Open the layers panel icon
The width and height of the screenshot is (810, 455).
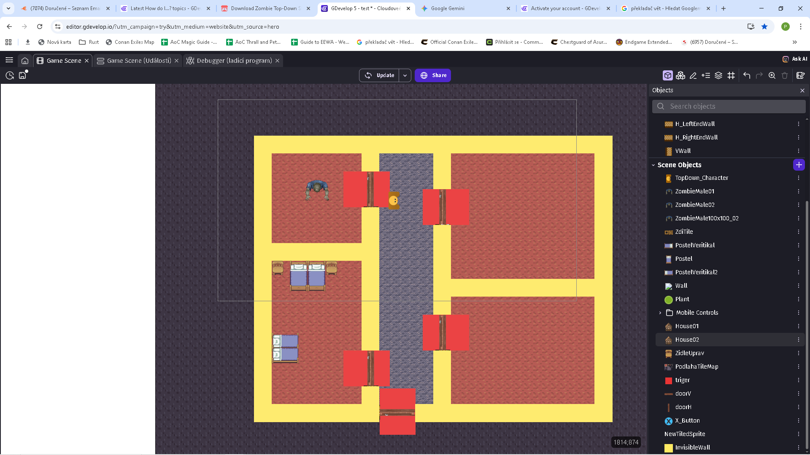coord(718,75)
